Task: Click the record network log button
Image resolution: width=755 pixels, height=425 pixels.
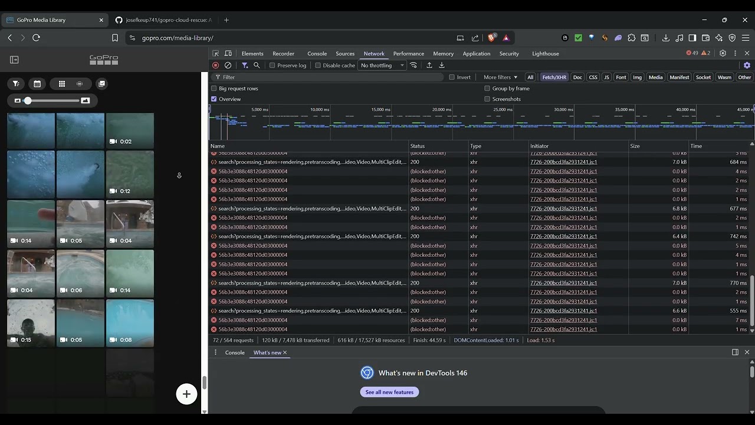Action: coord(215,66)
